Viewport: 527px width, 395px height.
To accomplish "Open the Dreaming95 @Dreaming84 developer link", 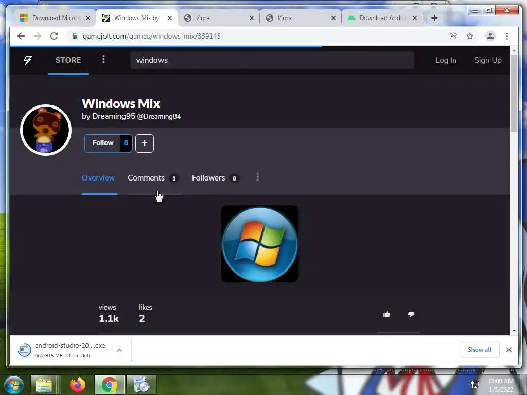I will point(136,116).
